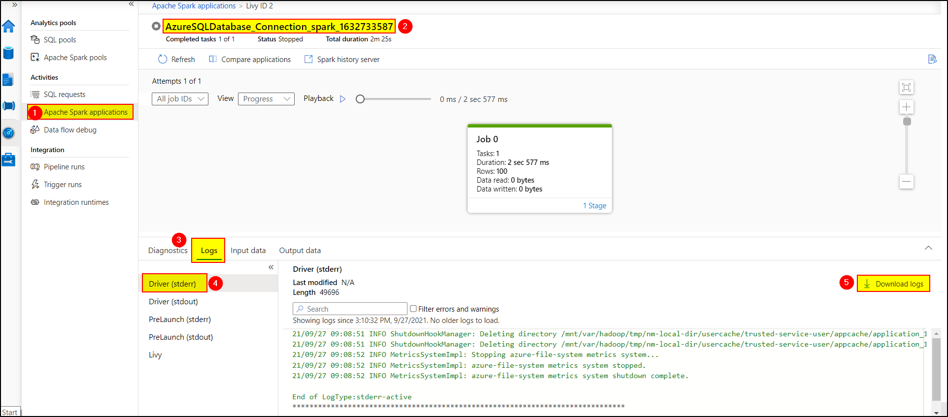Zoom out on the job graph
The width and height of the screenshot is (948, 417).
[x=906, y=182]
